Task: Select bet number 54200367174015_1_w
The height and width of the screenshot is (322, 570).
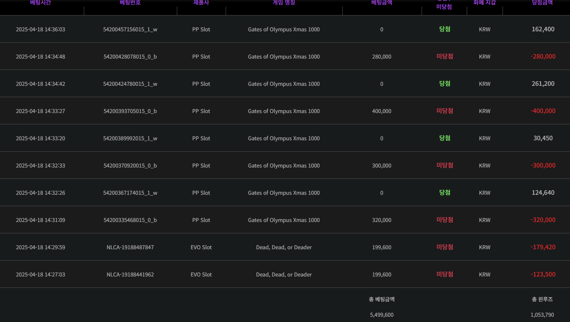Action: pyautogui.click(x=130, y=193)
